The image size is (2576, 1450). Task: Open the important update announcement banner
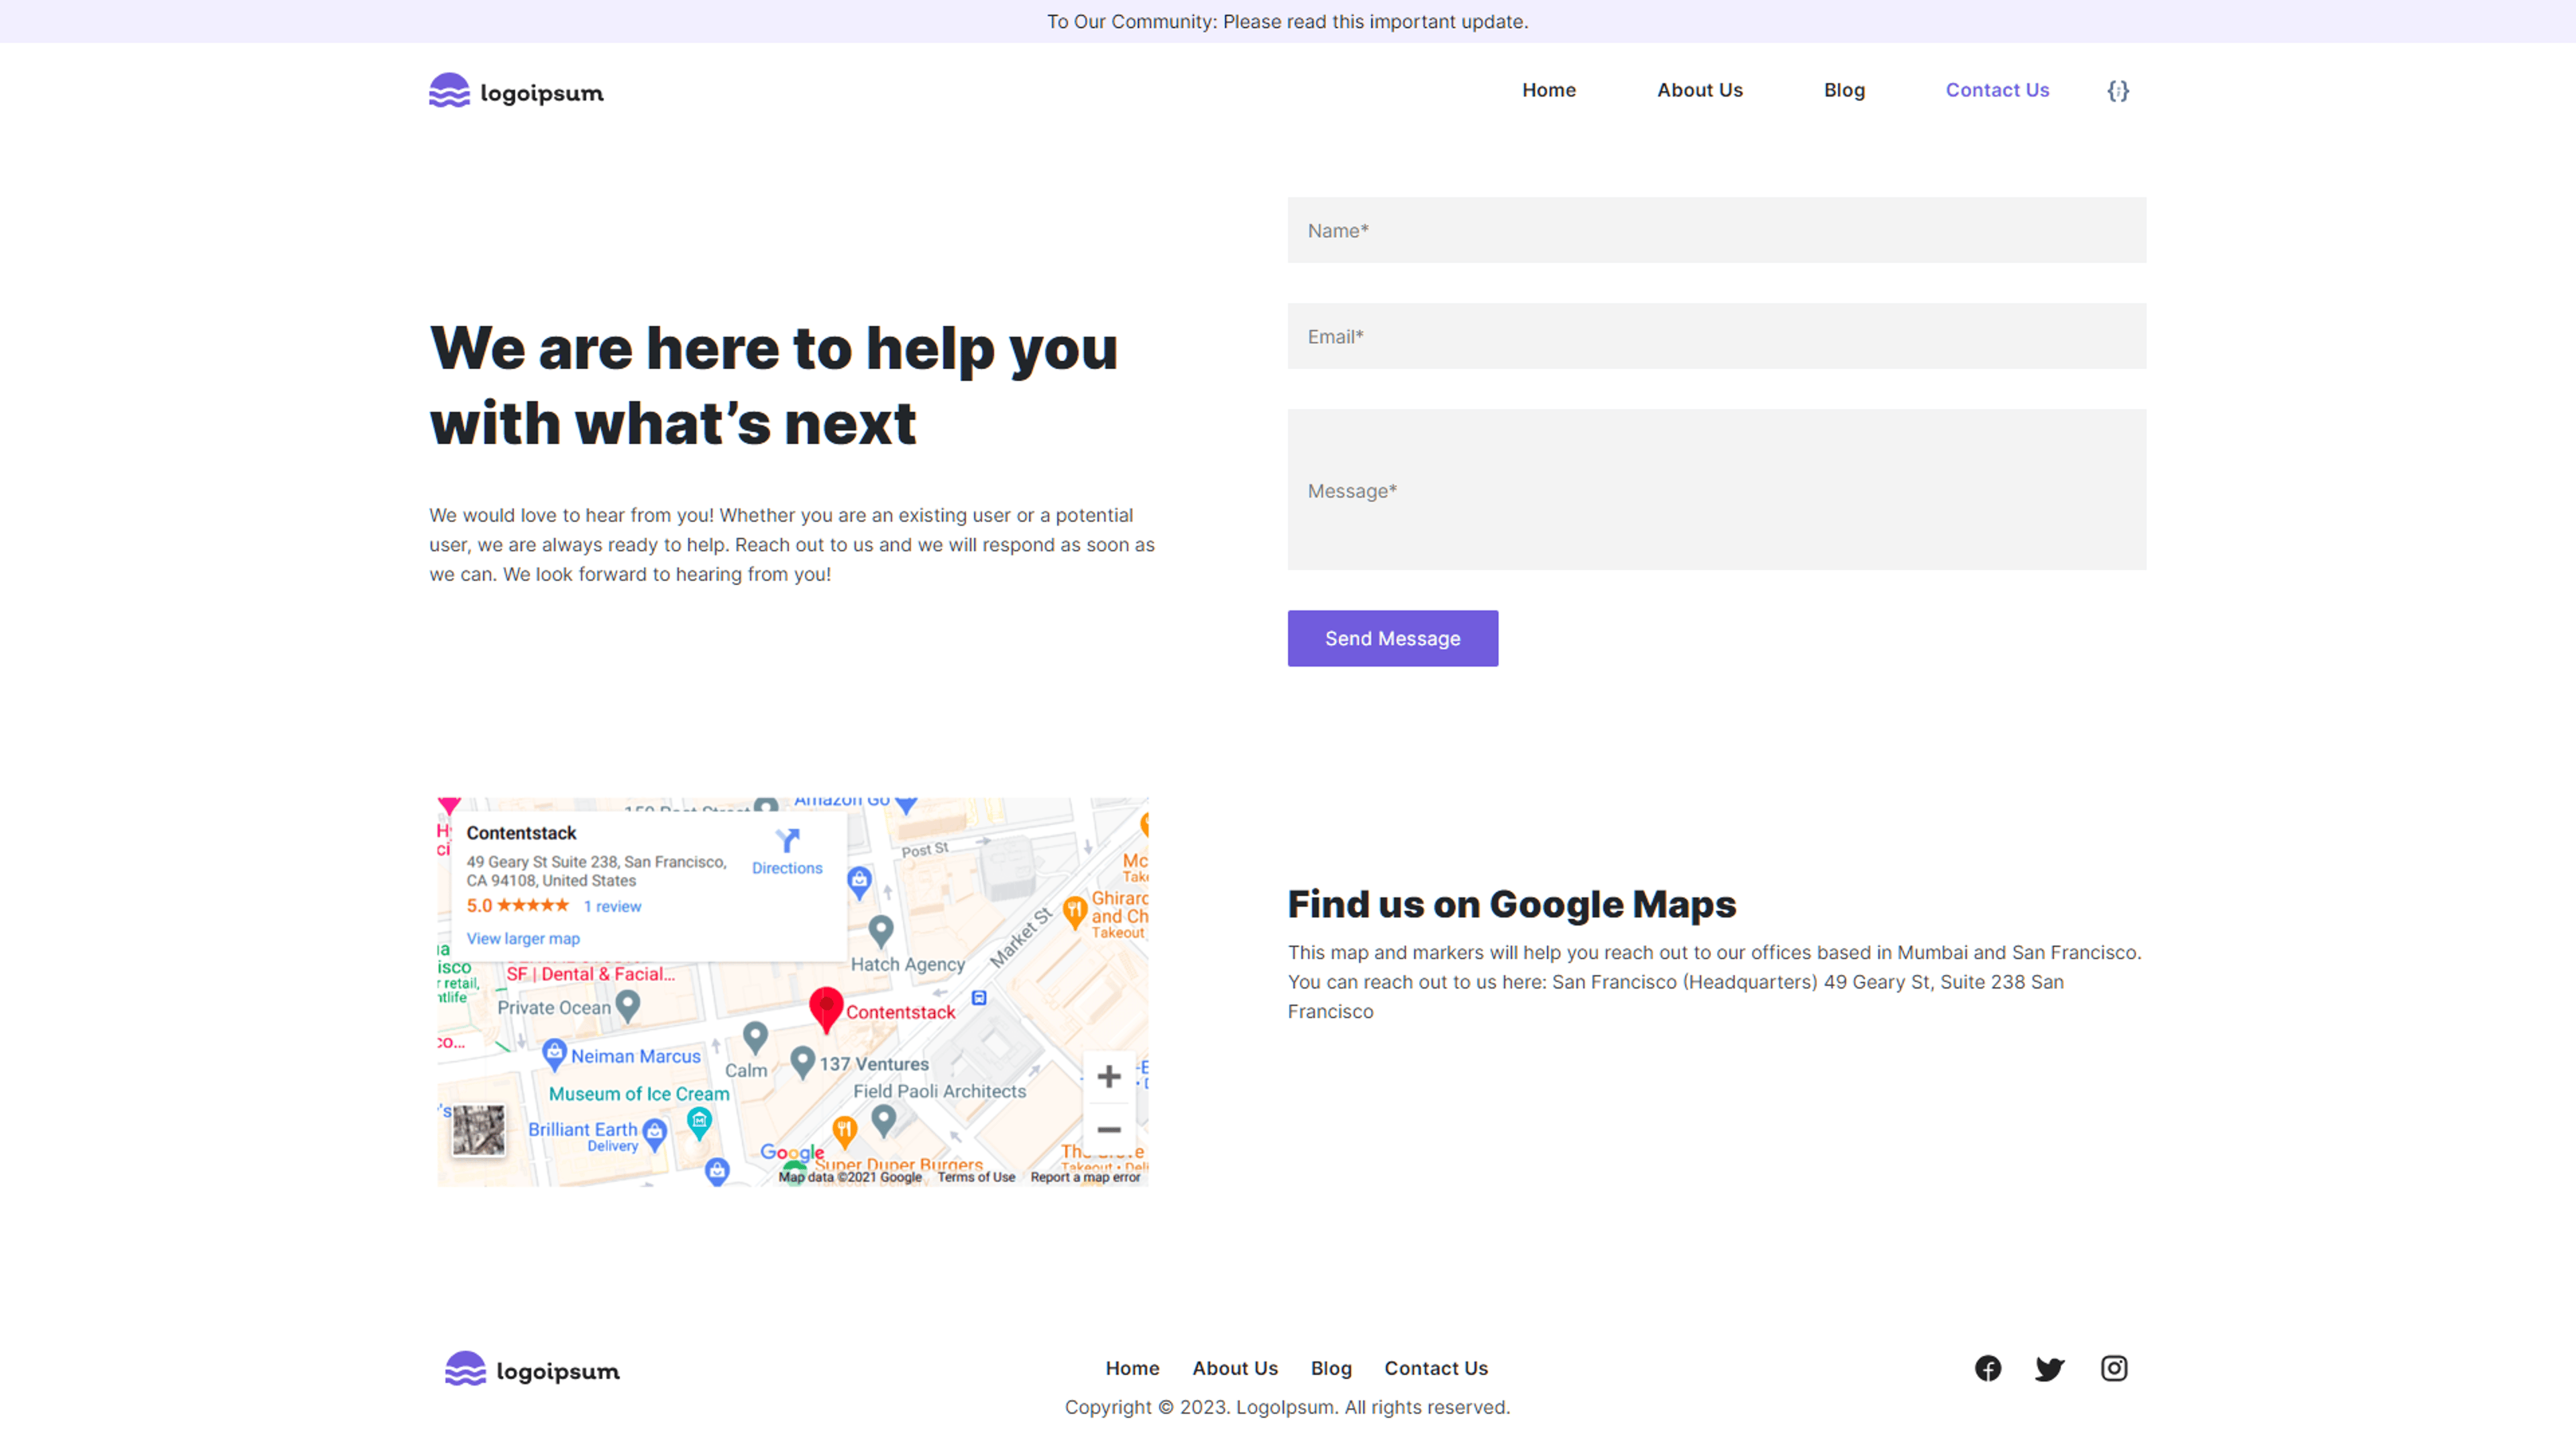tap(1288, 21)
